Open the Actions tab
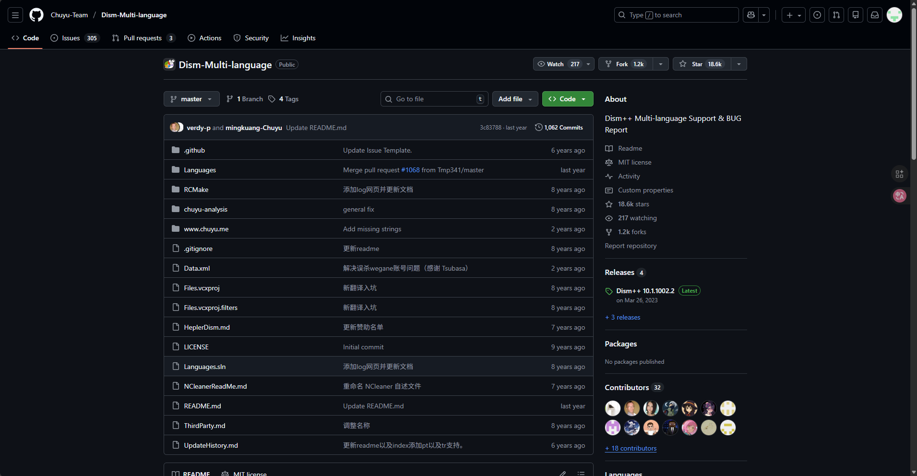The width and height of the screenshot is (917, 476). [204, 38]
